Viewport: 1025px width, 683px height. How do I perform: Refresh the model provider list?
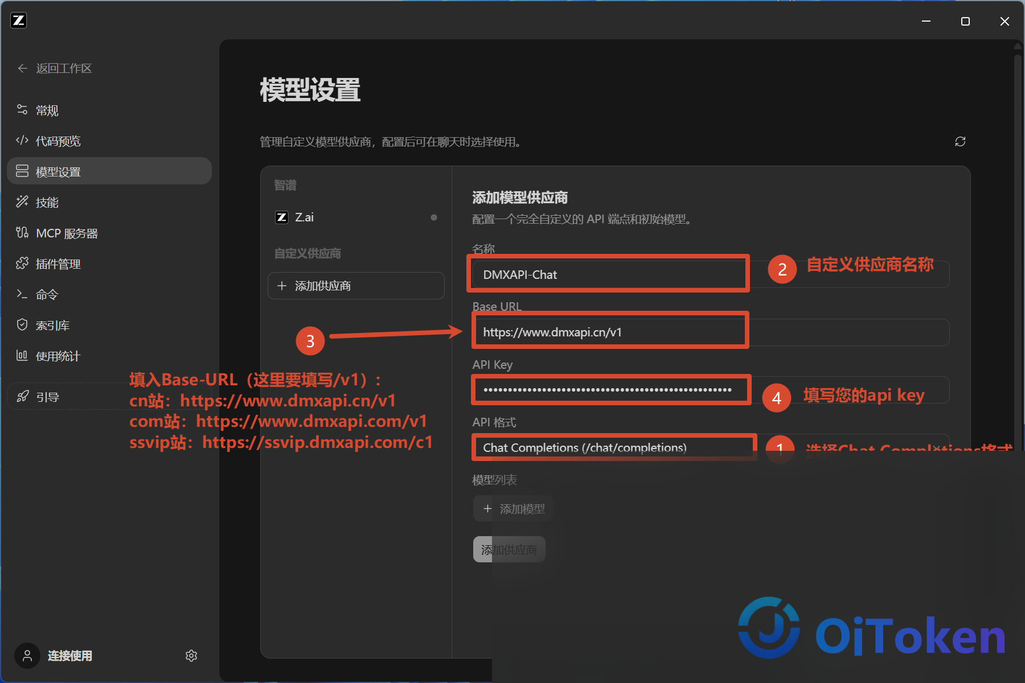pos(960,142)
